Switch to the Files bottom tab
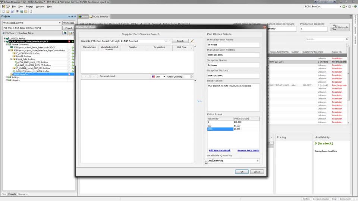358x201 pixels. pos(4,194)
